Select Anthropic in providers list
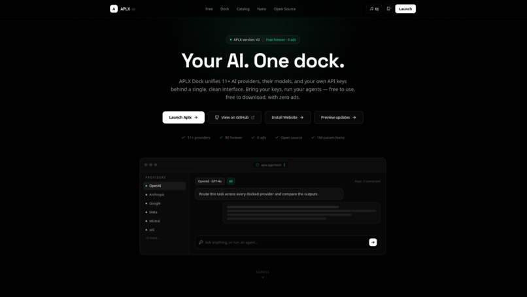Screen dimensions: 527x297 coord(164,194)
